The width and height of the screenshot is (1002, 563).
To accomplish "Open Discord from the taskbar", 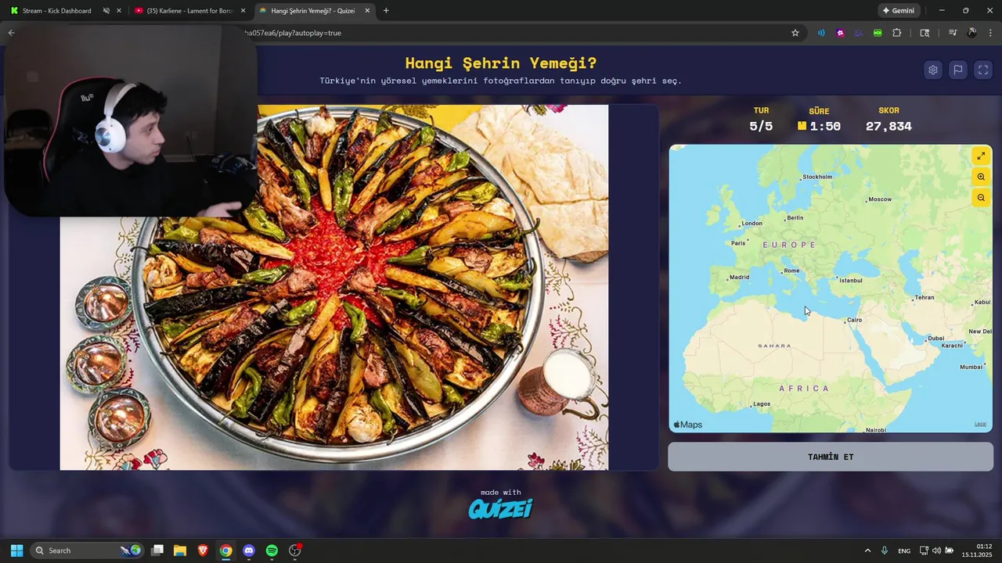I will point(249,550).
